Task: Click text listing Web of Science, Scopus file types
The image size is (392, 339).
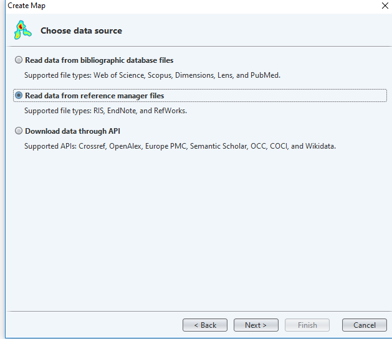Action: point(152,75)
